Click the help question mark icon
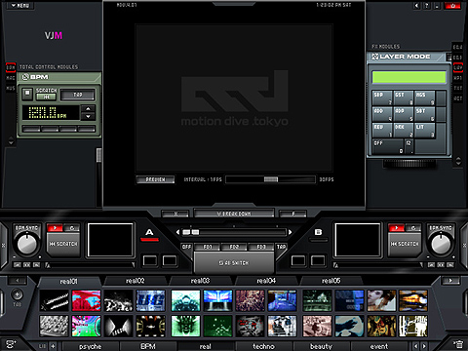The image size is (468, 351). click(x=426, y=6)
